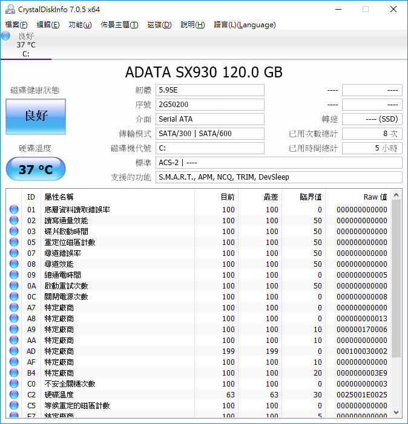Click the status orb for attribute AA

(x=14, y=340)
